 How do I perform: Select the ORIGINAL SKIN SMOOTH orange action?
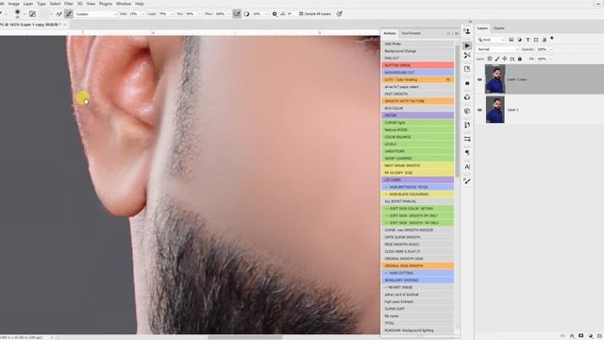[417, 266]
